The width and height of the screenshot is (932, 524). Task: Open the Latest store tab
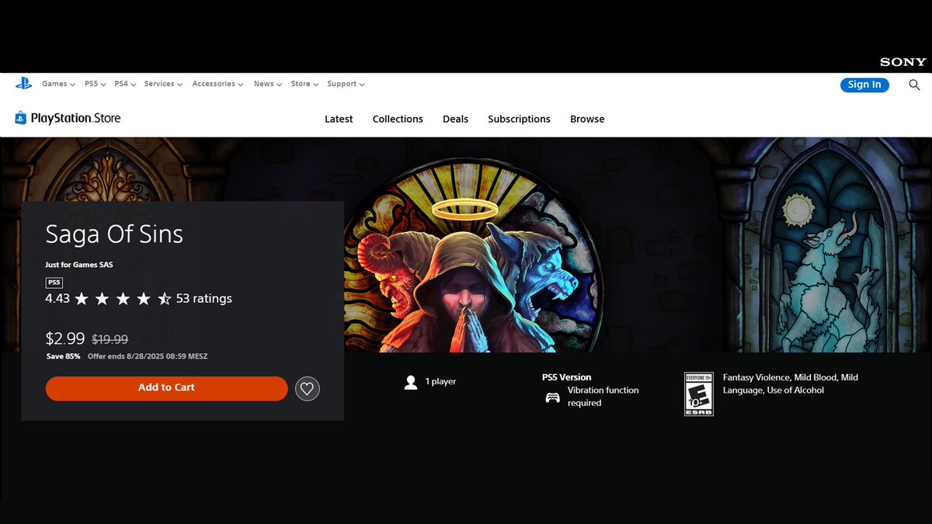pos(339,119)
